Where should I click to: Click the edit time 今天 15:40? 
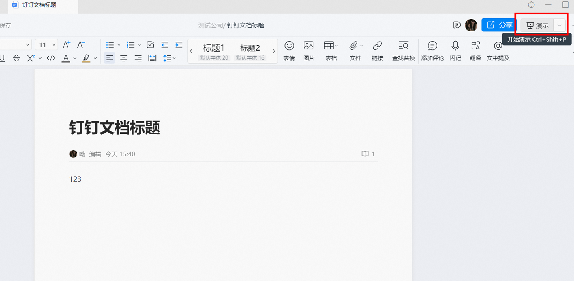pos(120,154)
